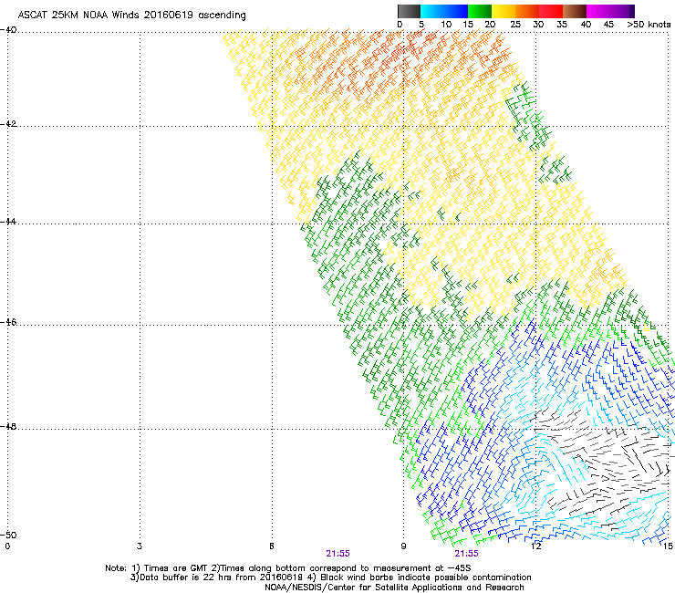
Task: Click the gray 0-5 knots legend swatch
Action: (x=409, y=11)
